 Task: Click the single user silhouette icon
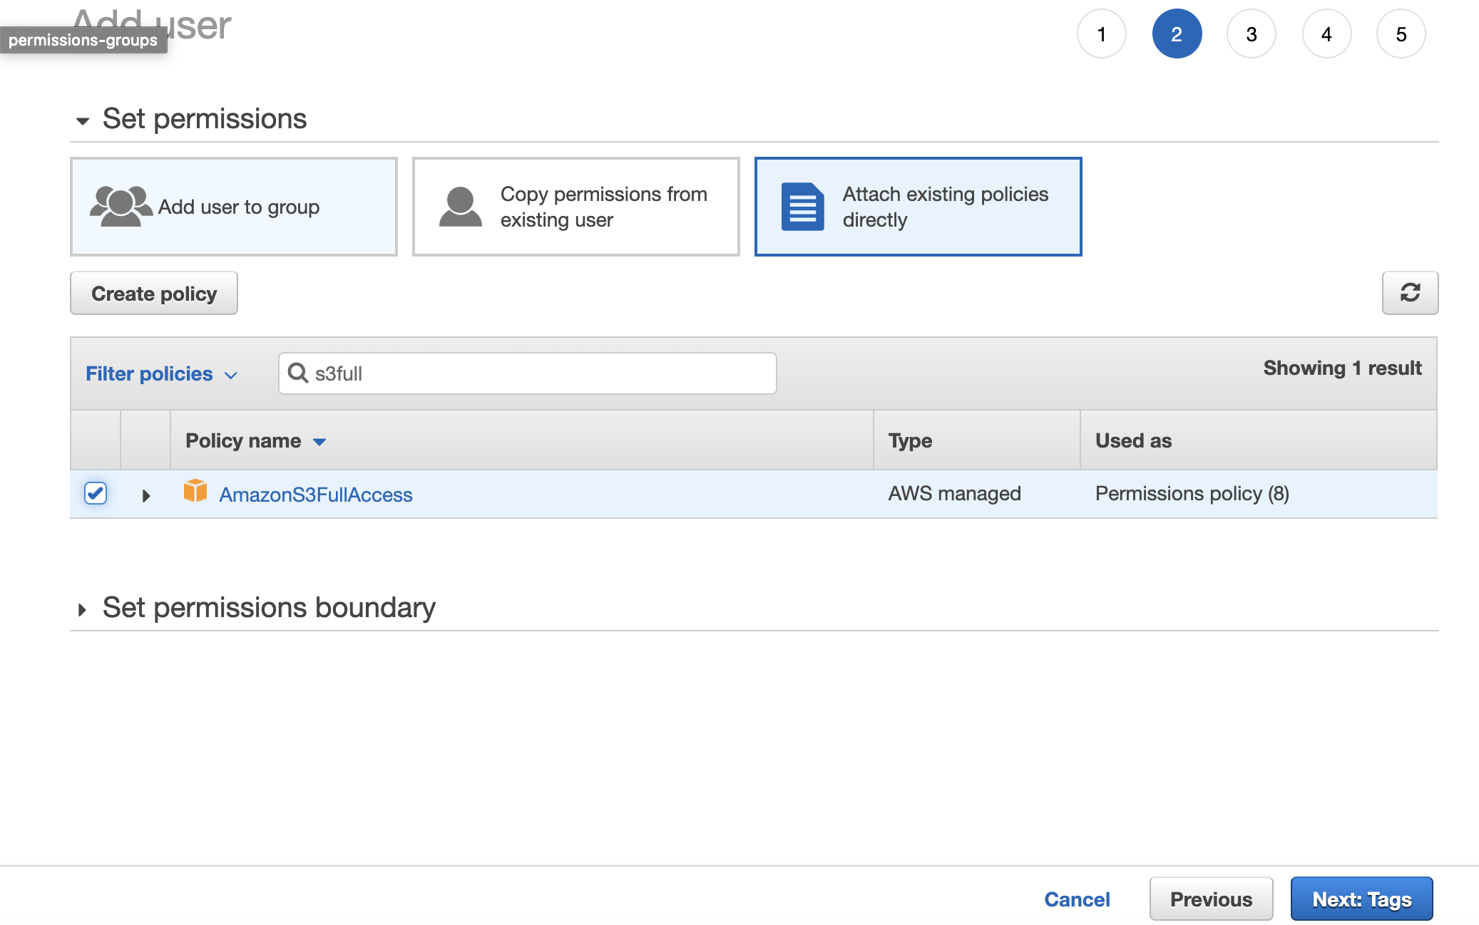460,207
